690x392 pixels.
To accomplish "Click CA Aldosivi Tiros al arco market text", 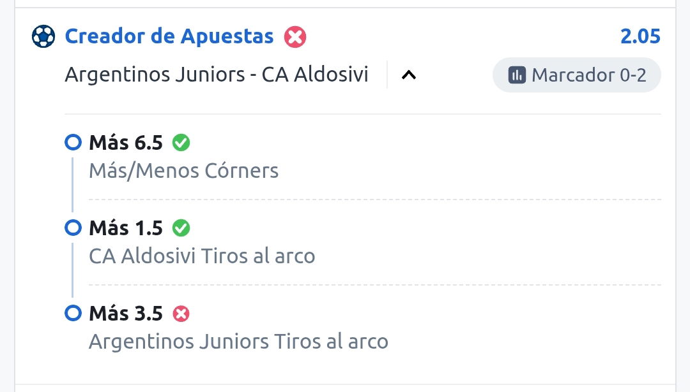I will 202,256.
